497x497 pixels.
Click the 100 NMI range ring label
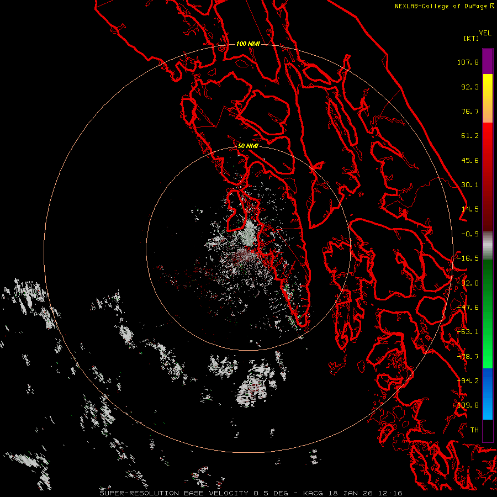point(248,44)
